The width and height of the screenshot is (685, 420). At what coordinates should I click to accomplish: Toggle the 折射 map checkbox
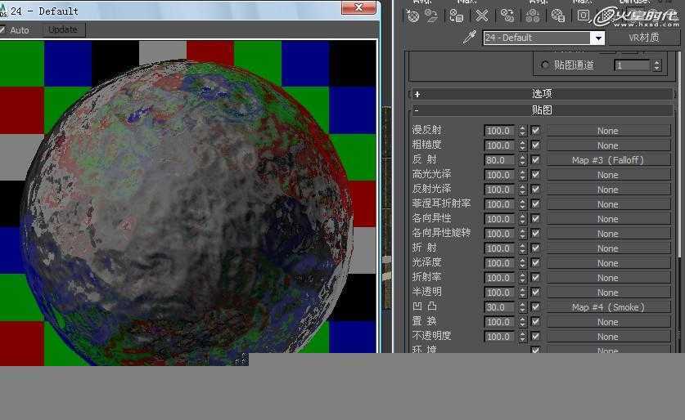click(535, 248)
